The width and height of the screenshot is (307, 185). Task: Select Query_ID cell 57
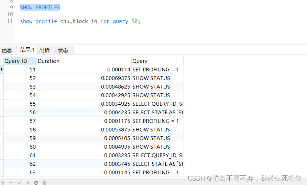point(20,121)
